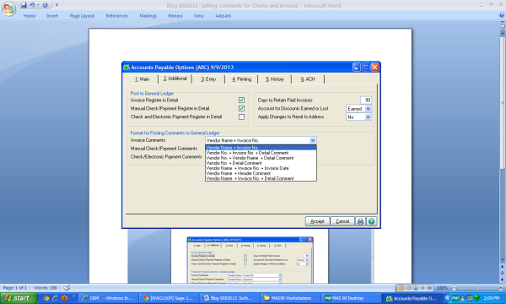Click the Words: 108 status indicator
This screenshot has height=304, width=506.
pos(46,288)
